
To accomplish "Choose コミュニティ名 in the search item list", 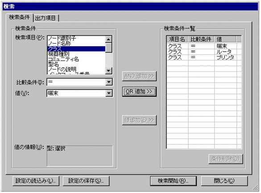I will click(x=76, y=59).
